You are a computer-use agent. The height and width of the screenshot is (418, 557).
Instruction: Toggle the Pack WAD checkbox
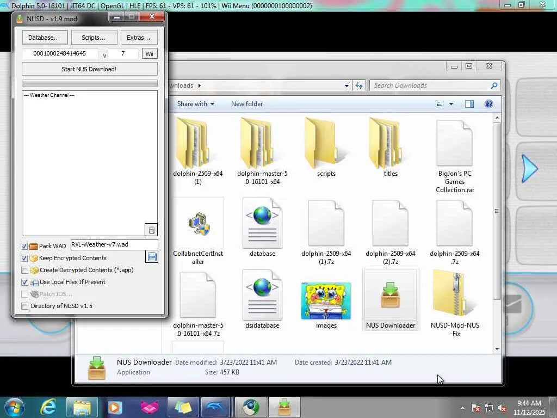point(24,246)
